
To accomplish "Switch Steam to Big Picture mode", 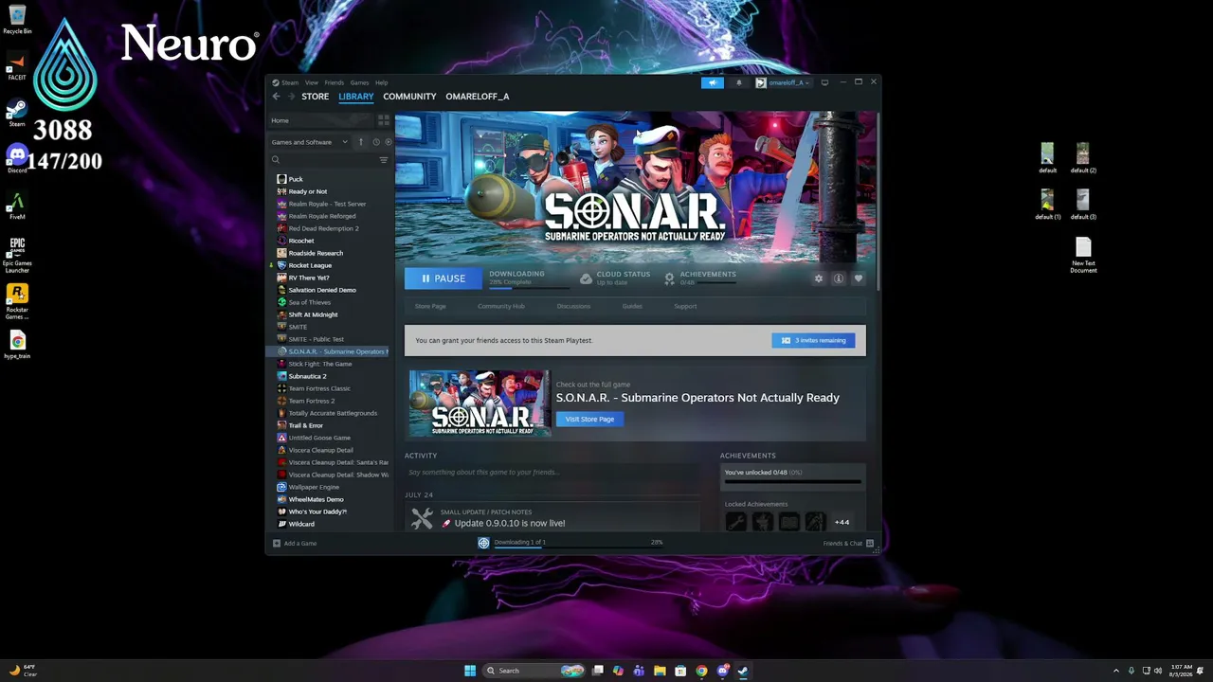I will 824,82.
